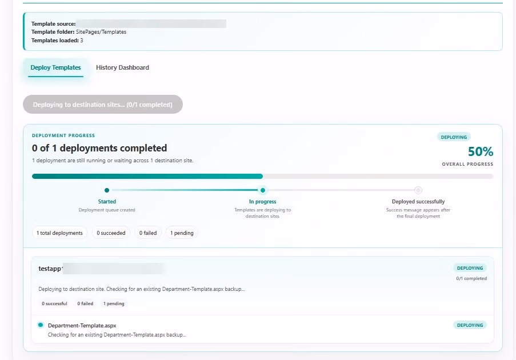This screenshot has height=360, width=516.
Task: Click the overall deployment progress bar
Action: 263,177
